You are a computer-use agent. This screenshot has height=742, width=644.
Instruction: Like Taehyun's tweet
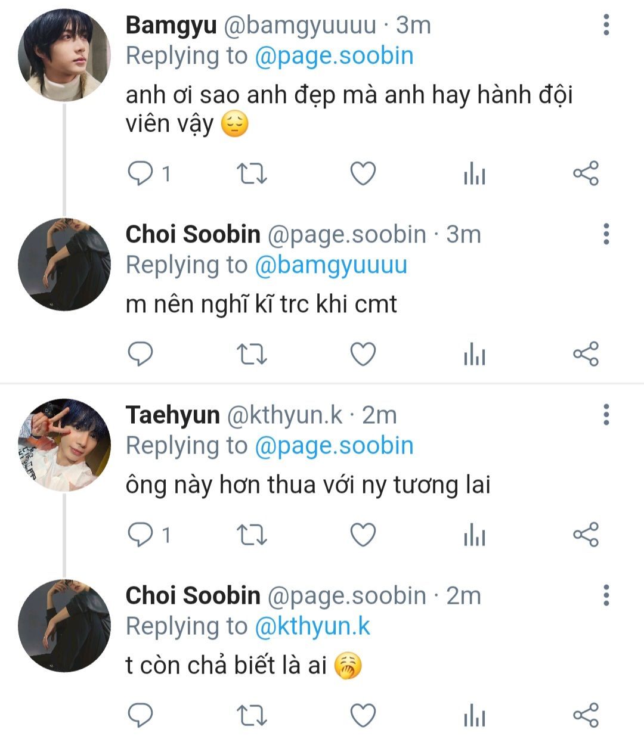[x=363, y=535]
